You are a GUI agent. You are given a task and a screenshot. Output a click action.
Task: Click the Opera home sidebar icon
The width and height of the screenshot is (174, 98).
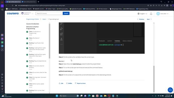[x=2, y=6]
